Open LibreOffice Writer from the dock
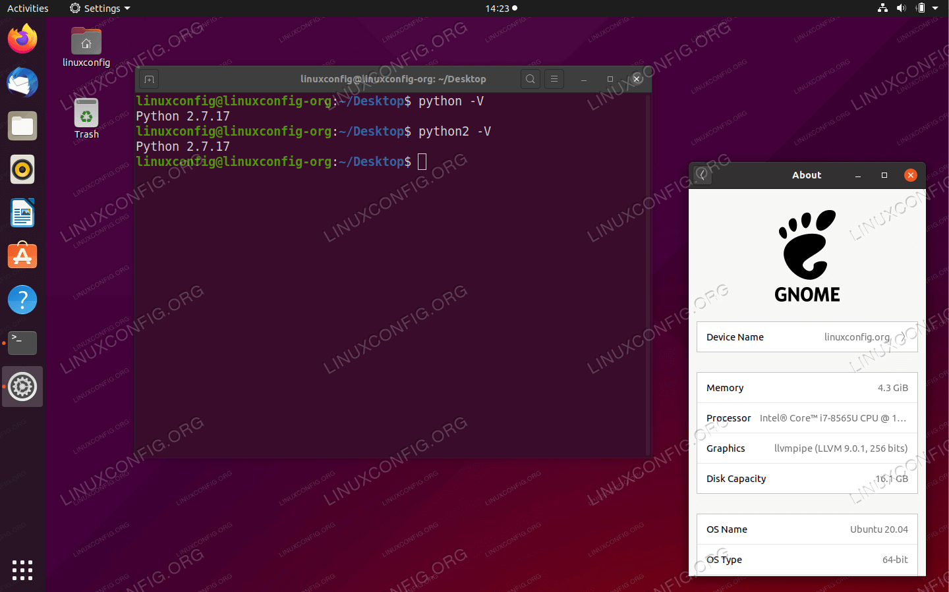 [22, 213]
